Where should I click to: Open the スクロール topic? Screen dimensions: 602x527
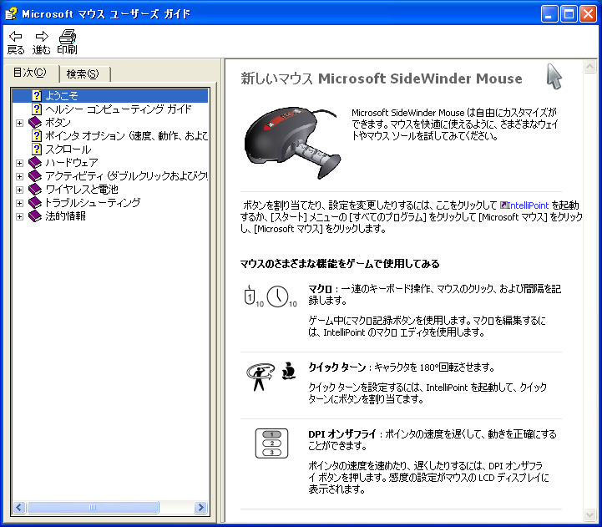pos(68,149)
